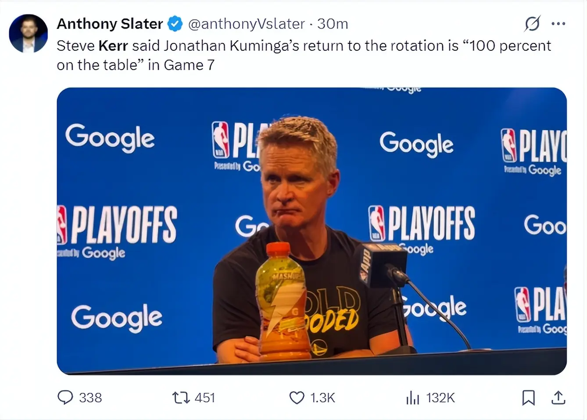The width and height of the screenshot is (587, 420).
Task: Click the blue verified badge
Action: coord(175,24)
